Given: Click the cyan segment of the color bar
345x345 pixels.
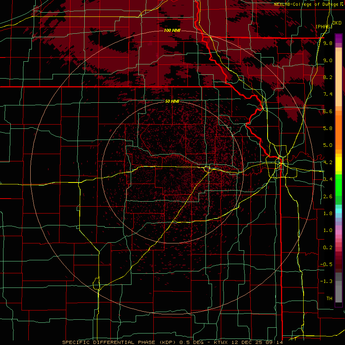Looking at the screenshot, I should (x=338, y=210).
